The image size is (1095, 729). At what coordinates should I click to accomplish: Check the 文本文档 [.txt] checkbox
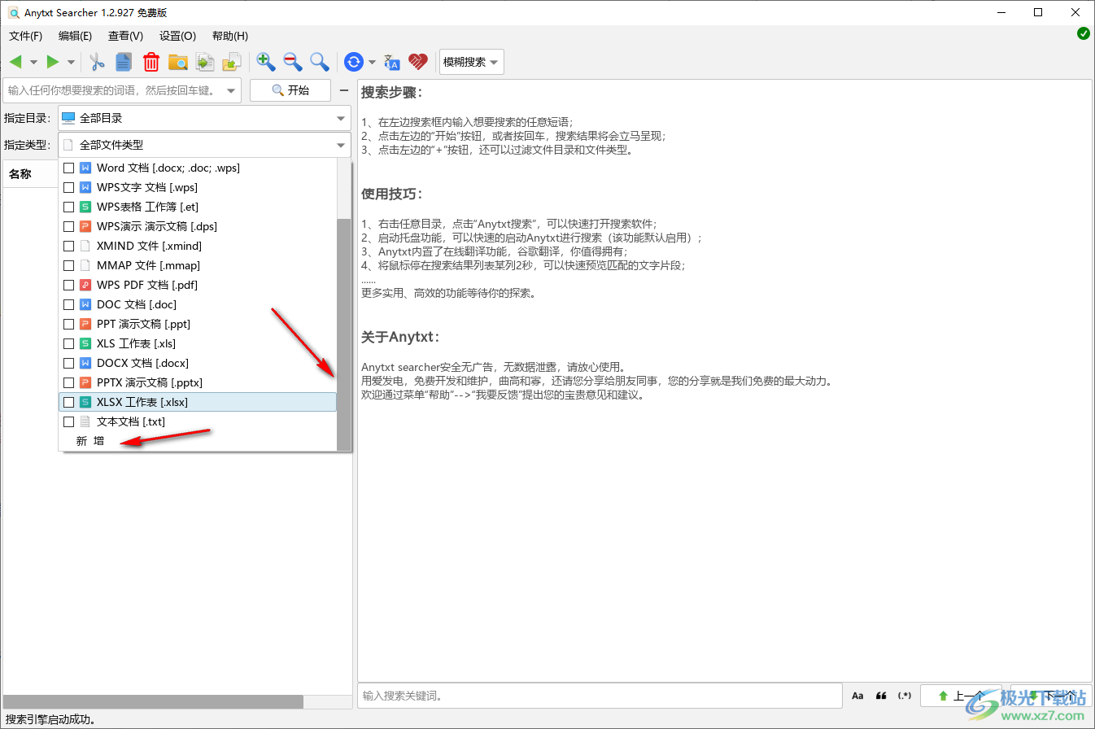pos(68,421)
